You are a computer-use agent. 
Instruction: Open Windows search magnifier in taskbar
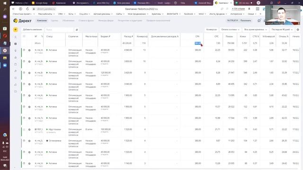coord(5,9)
